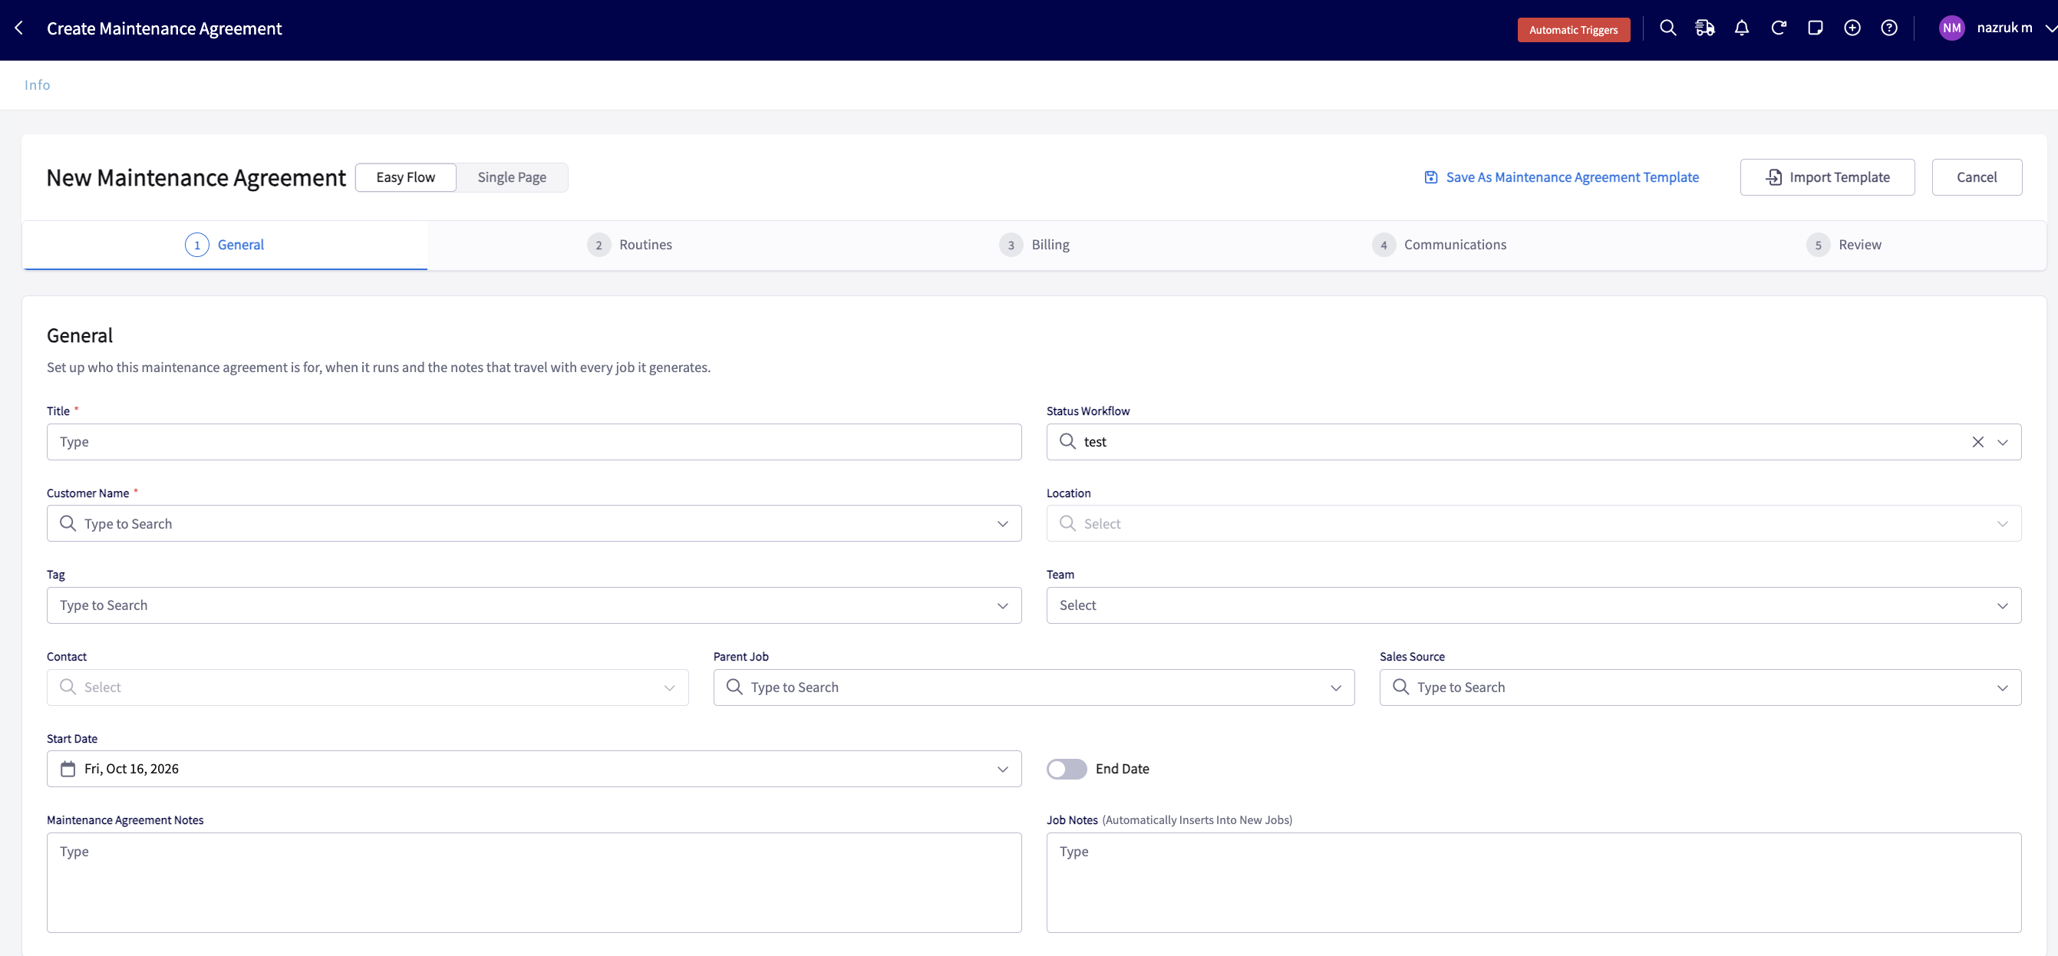Image resolution: width=2058 pixels, height=956 pixels.
Task: Open the Start Date picker
Action: tap(533, 768)
